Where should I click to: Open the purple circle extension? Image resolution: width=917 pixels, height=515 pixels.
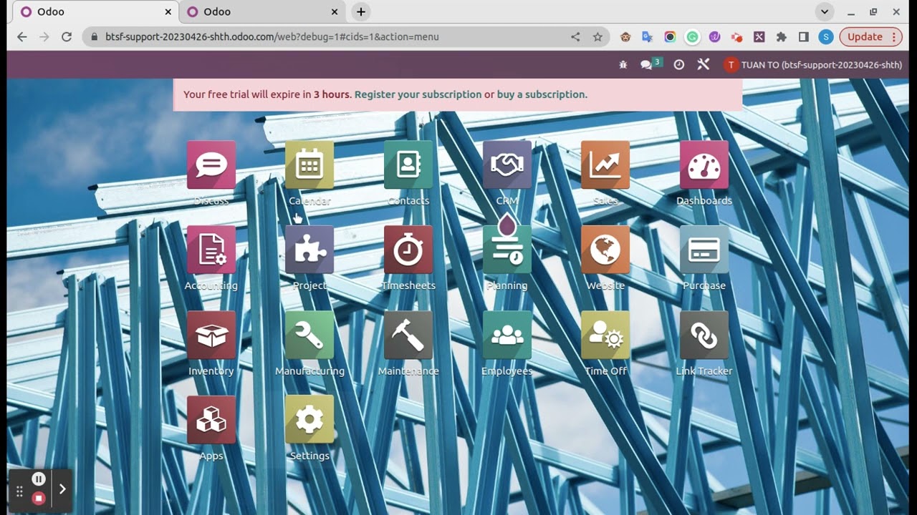point(714,36)
